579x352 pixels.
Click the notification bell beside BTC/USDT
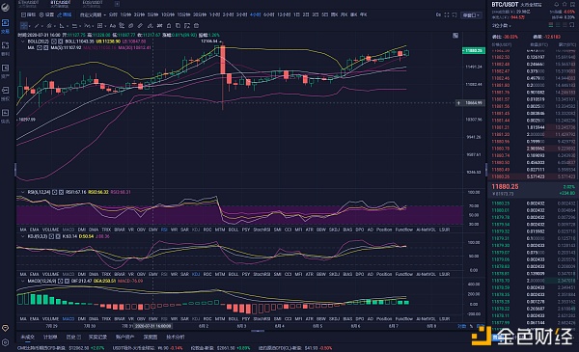point(556,4)
